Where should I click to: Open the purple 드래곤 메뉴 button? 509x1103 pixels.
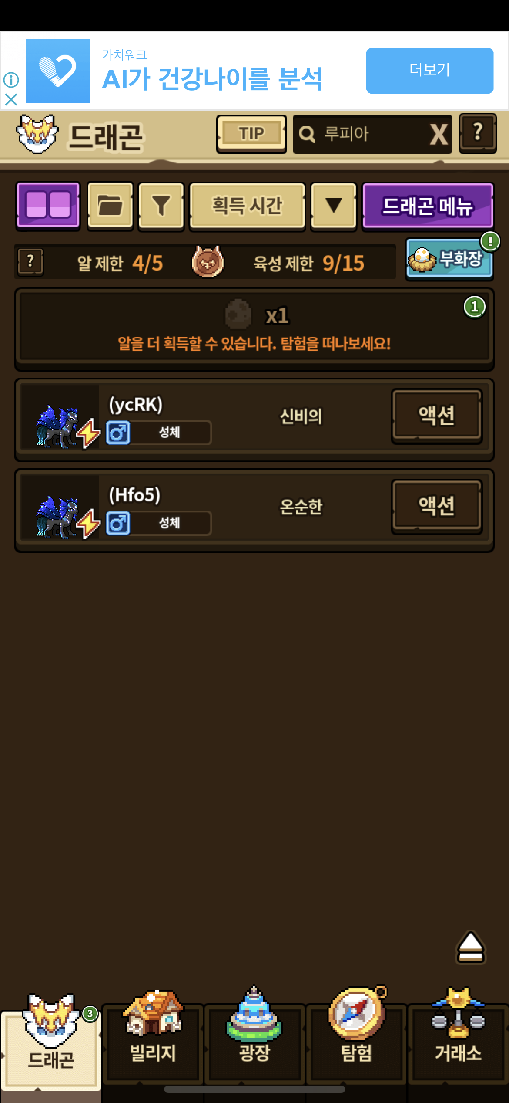pyautogui.click(x=428, y=206)
